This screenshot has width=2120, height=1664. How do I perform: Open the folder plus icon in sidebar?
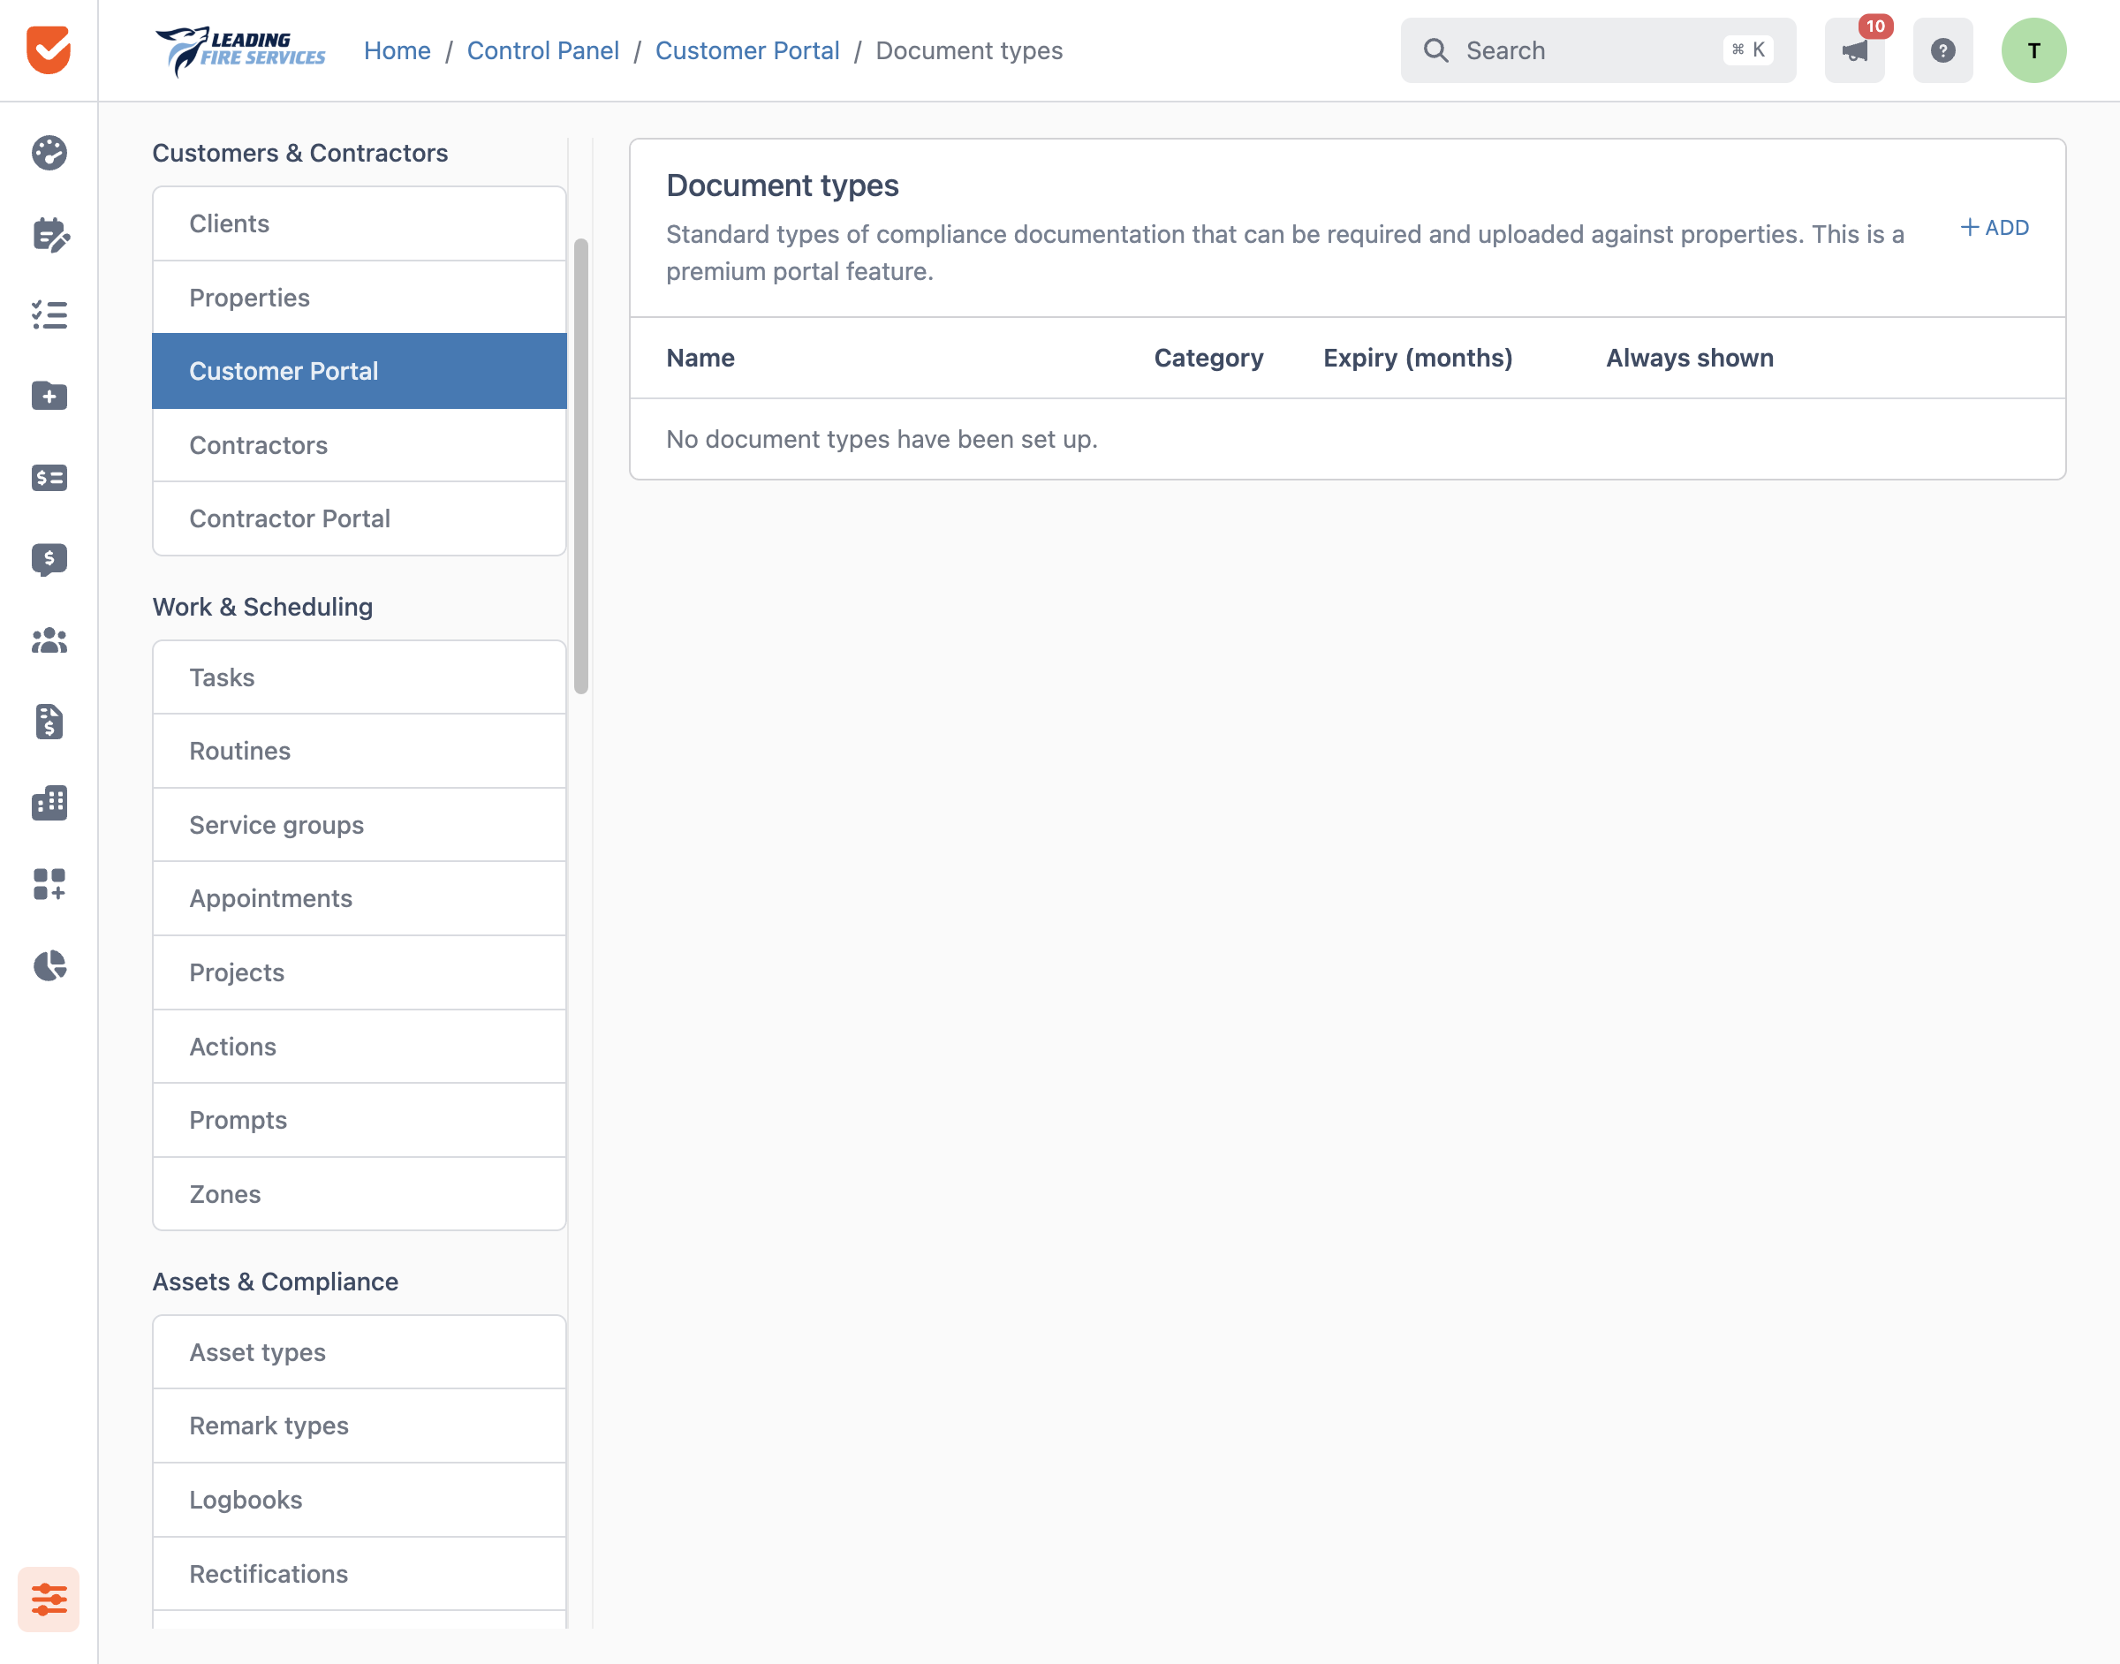coord(49,396)
